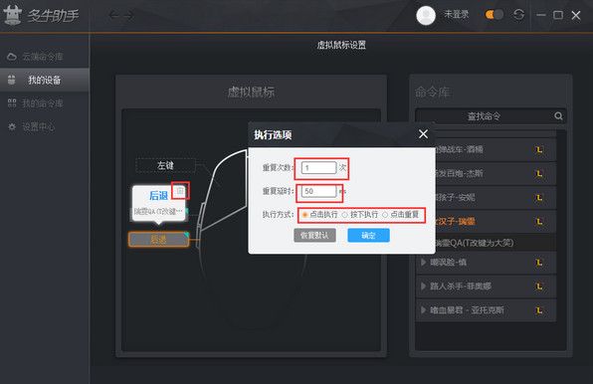Viewport: 593px width, 384px height.
Task: Toggle the orange switch in title bar
Action: tap(494, 15)
